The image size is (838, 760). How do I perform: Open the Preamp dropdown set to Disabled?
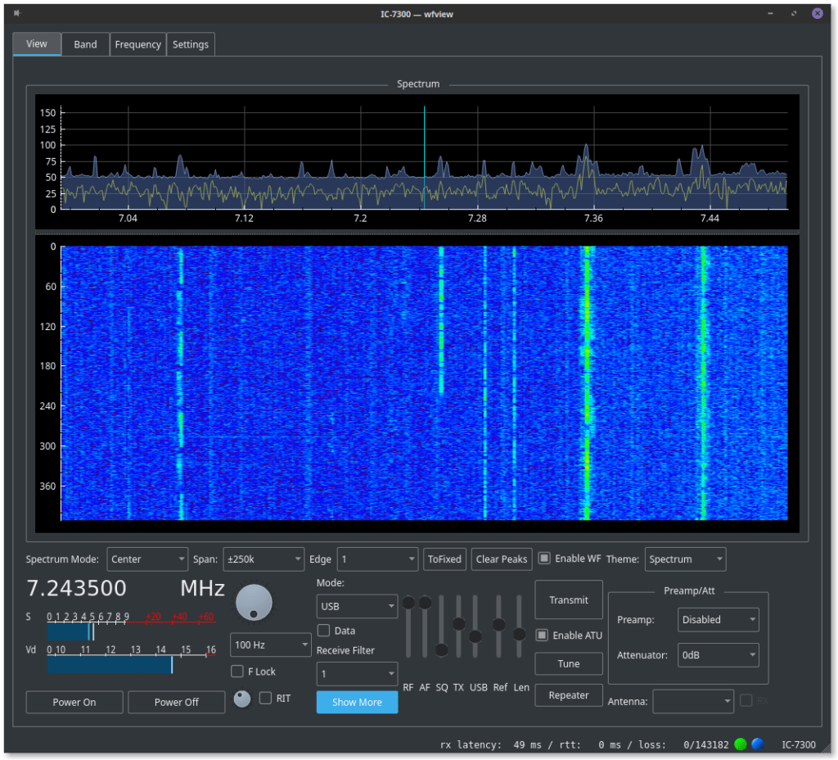(x=718, y=620)
